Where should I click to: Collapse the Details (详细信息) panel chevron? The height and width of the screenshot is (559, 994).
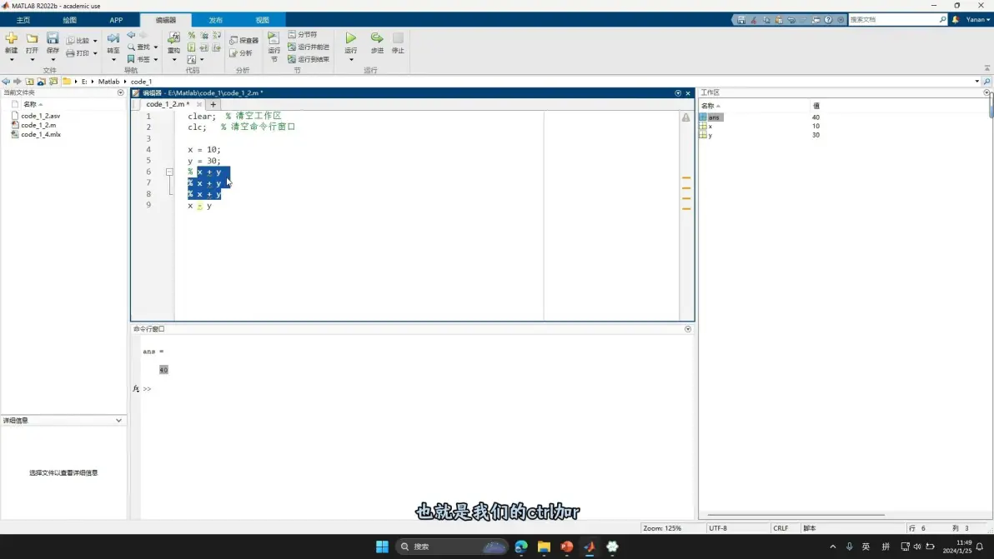point(118,421)
